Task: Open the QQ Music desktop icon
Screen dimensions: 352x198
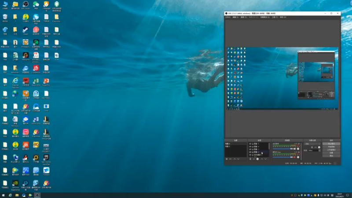Action: [26, 18]
